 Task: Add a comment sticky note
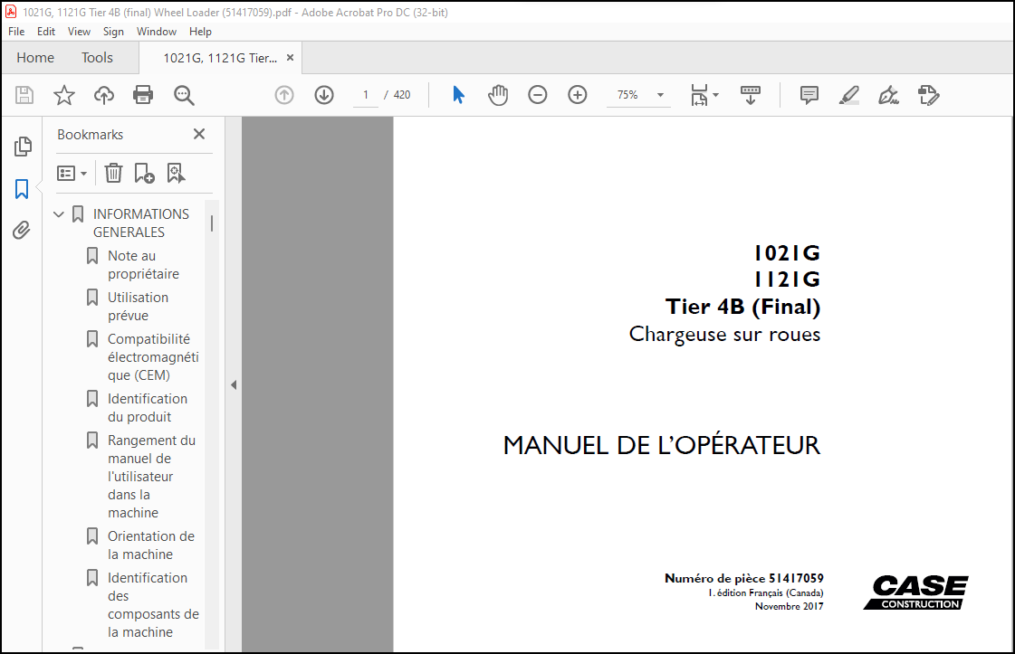[x=809, y=95]
